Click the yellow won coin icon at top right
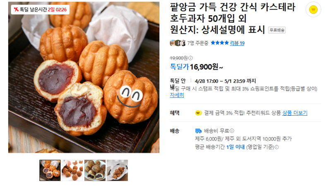 [x=313, y=10]
